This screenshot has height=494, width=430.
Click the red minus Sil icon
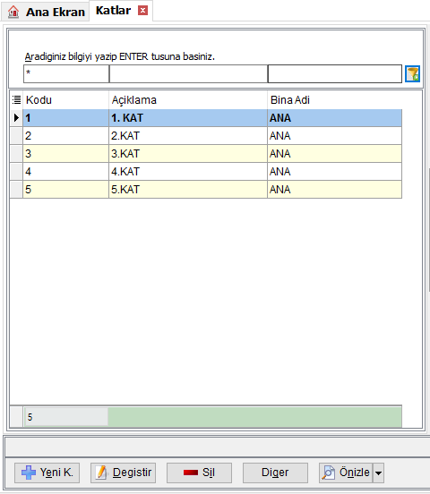[191, 473]
